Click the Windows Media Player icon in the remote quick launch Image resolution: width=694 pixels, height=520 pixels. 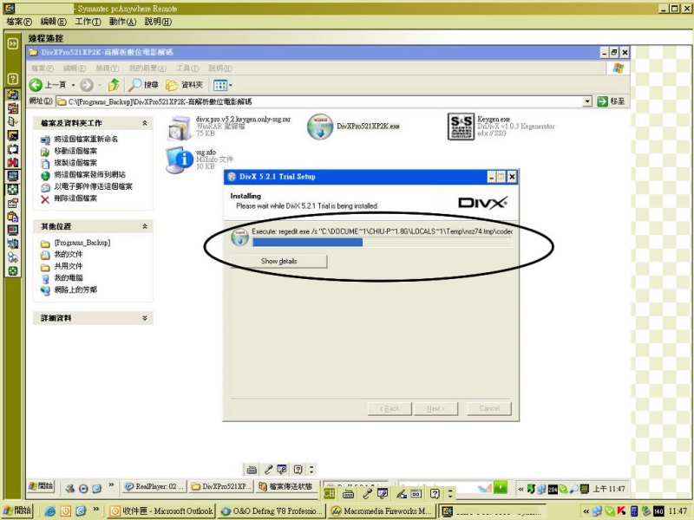point(83,488)
